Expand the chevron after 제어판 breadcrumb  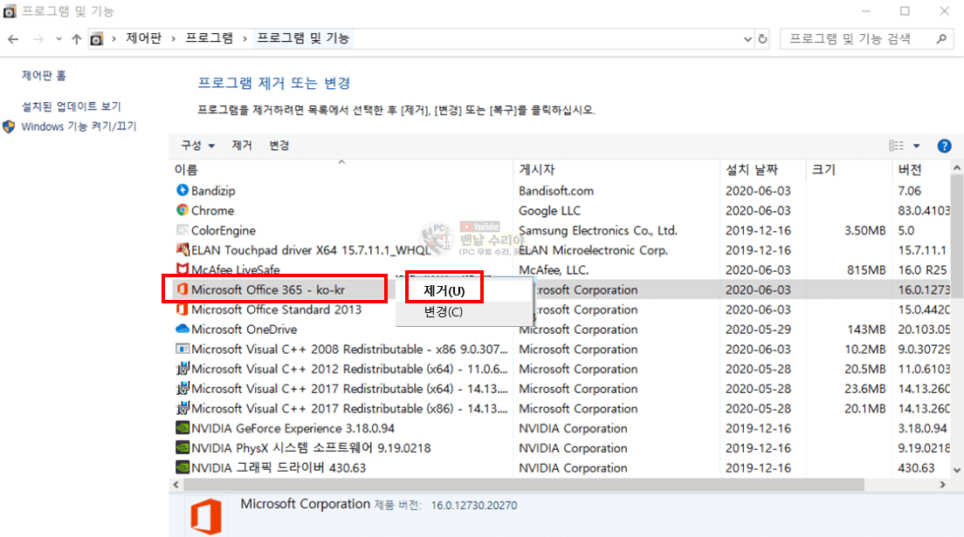[174, 38]
